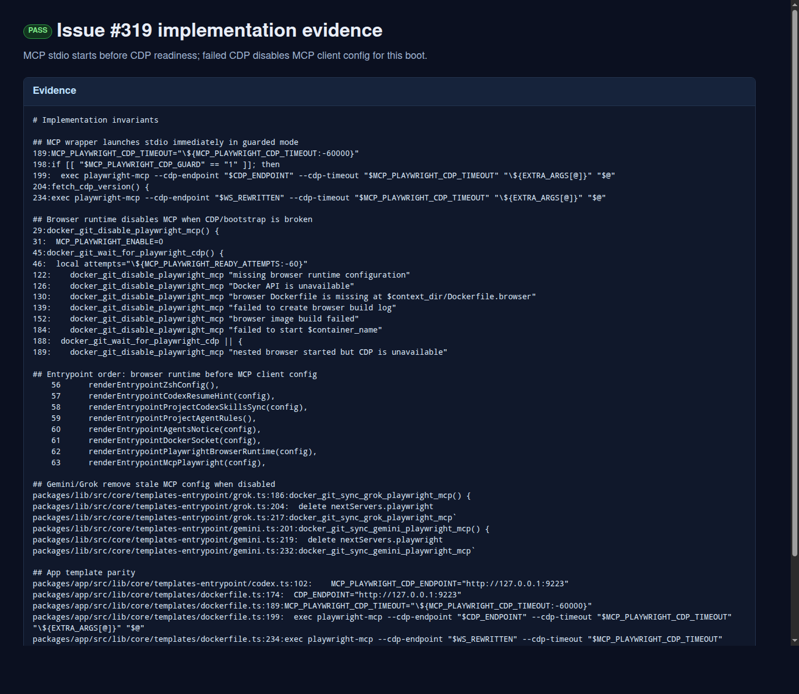Click line 188 docker_git_wait_for_playwright_cdp || {

tap(138, 341)
